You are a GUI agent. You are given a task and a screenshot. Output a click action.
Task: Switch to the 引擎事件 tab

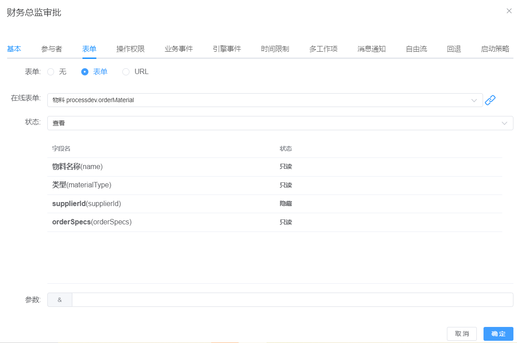227,49
